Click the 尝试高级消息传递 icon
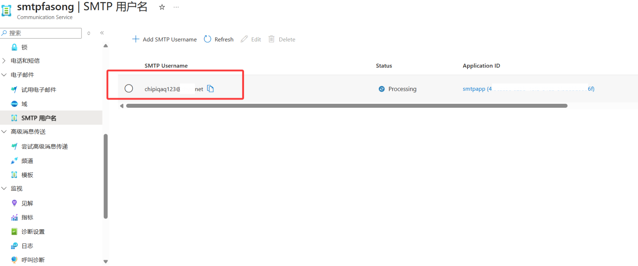The height and width of the screenshot is (266, 638). 14,146
